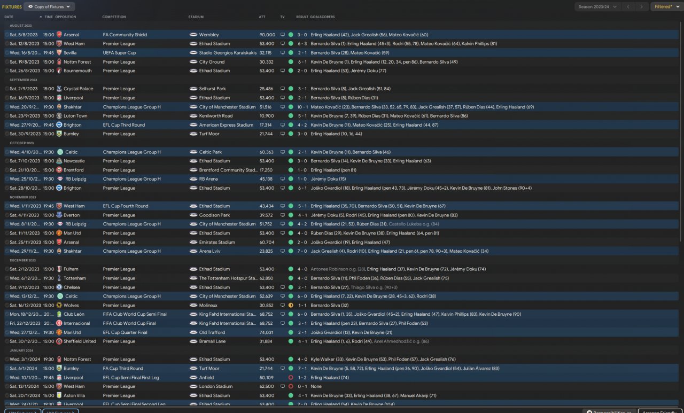
Task: Click the 74,031 attendance figure
Action: point(266,332)
